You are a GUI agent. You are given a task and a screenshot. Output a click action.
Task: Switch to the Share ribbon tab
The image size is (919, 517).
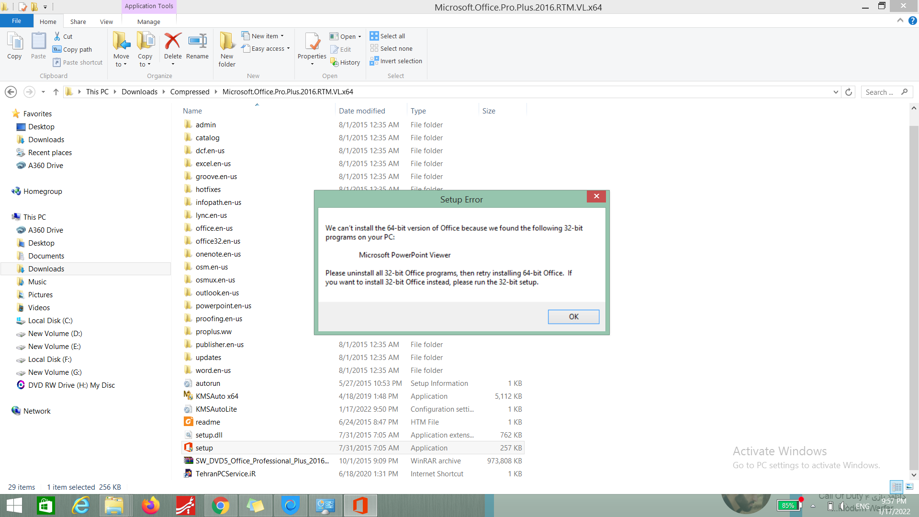pos(78,22)
